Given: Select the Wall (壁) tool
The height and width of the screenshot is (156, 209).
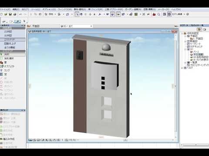Looking at the screenshot, I should click(5, 62).
